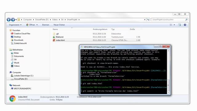Open the Bilder library
The height and width of the screenshot is (111, 197).
[16, 53]
